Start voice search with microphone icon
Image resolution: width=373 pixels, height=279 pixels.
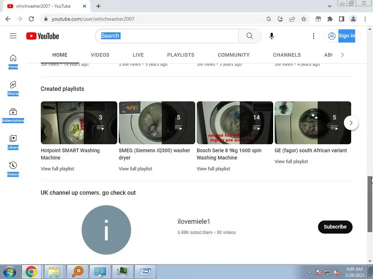click(272, 36)
